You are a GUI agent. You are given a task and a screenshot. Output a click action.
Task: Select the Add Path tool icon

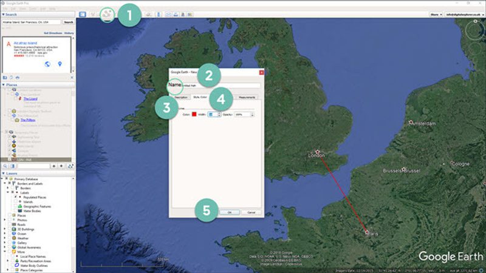(x=108, y=14)
